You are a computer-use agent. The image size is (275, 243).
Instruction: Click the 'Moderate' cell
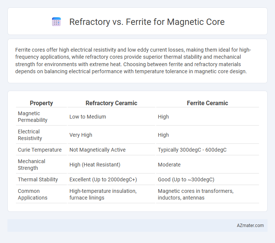(x=169, y=165)
